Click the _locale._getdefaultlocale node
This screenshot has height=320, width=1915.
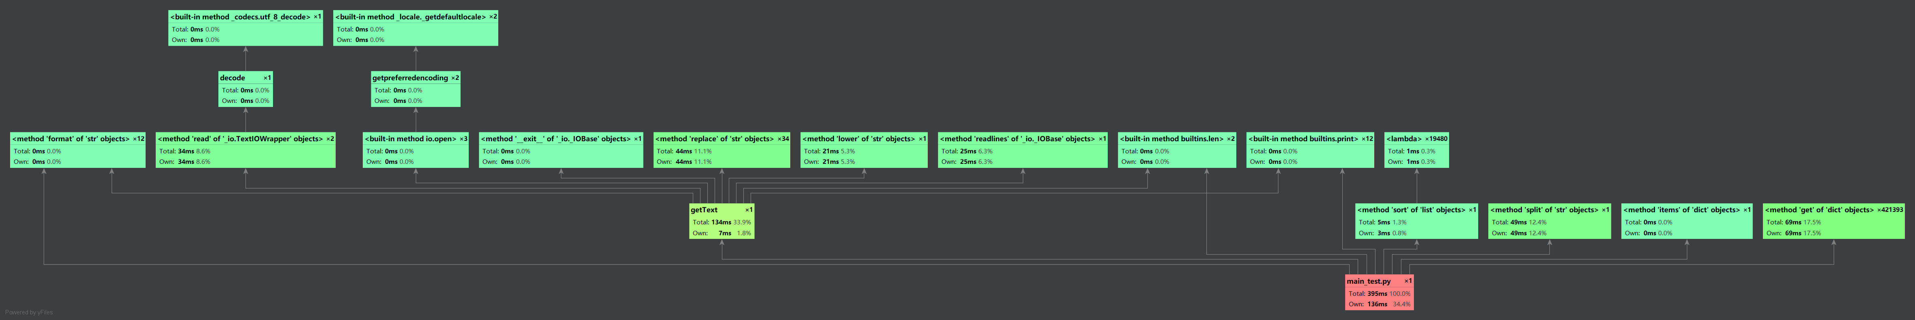[415, 28]
